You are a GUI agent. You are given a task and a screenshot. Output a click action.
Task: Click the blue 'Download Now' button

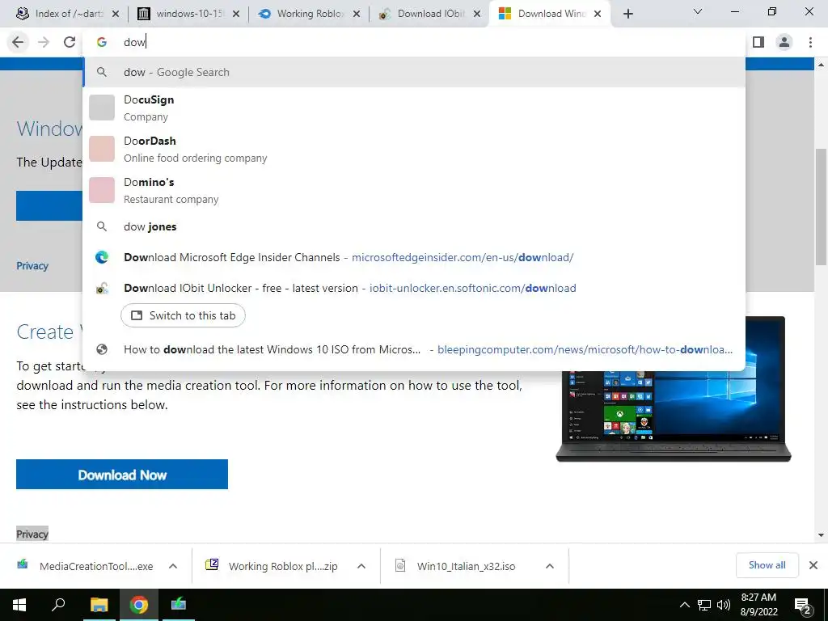tap(122, 474)
